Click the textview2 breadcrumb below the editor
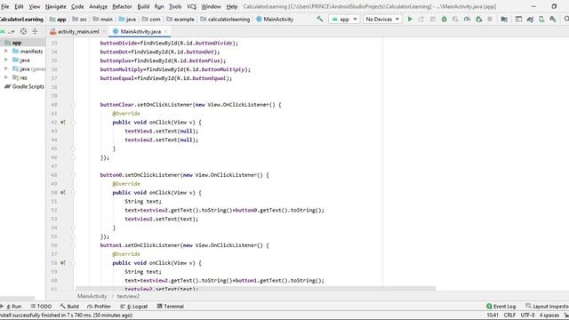The image size is (569, 320). point(128,296)
